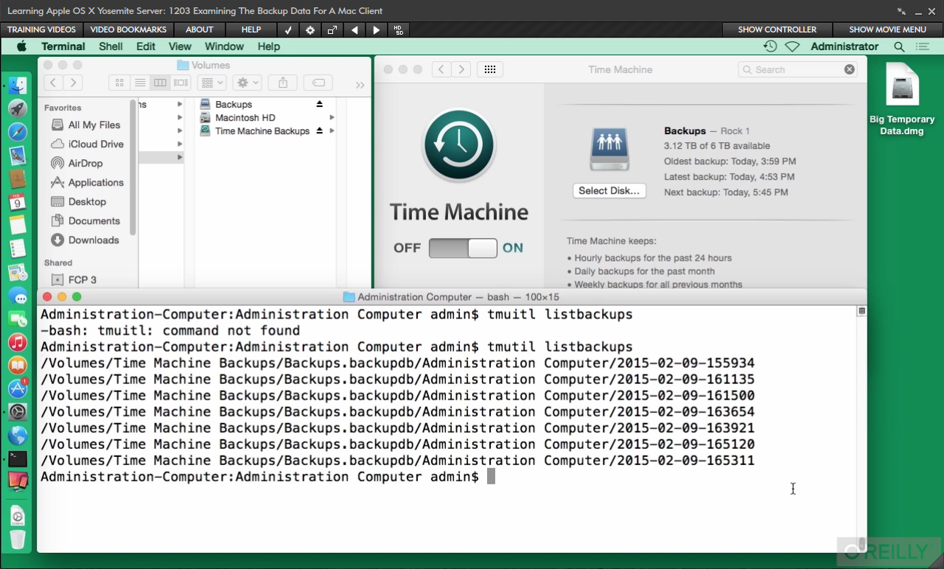Click ABOUT in player bar

(200, 29)
